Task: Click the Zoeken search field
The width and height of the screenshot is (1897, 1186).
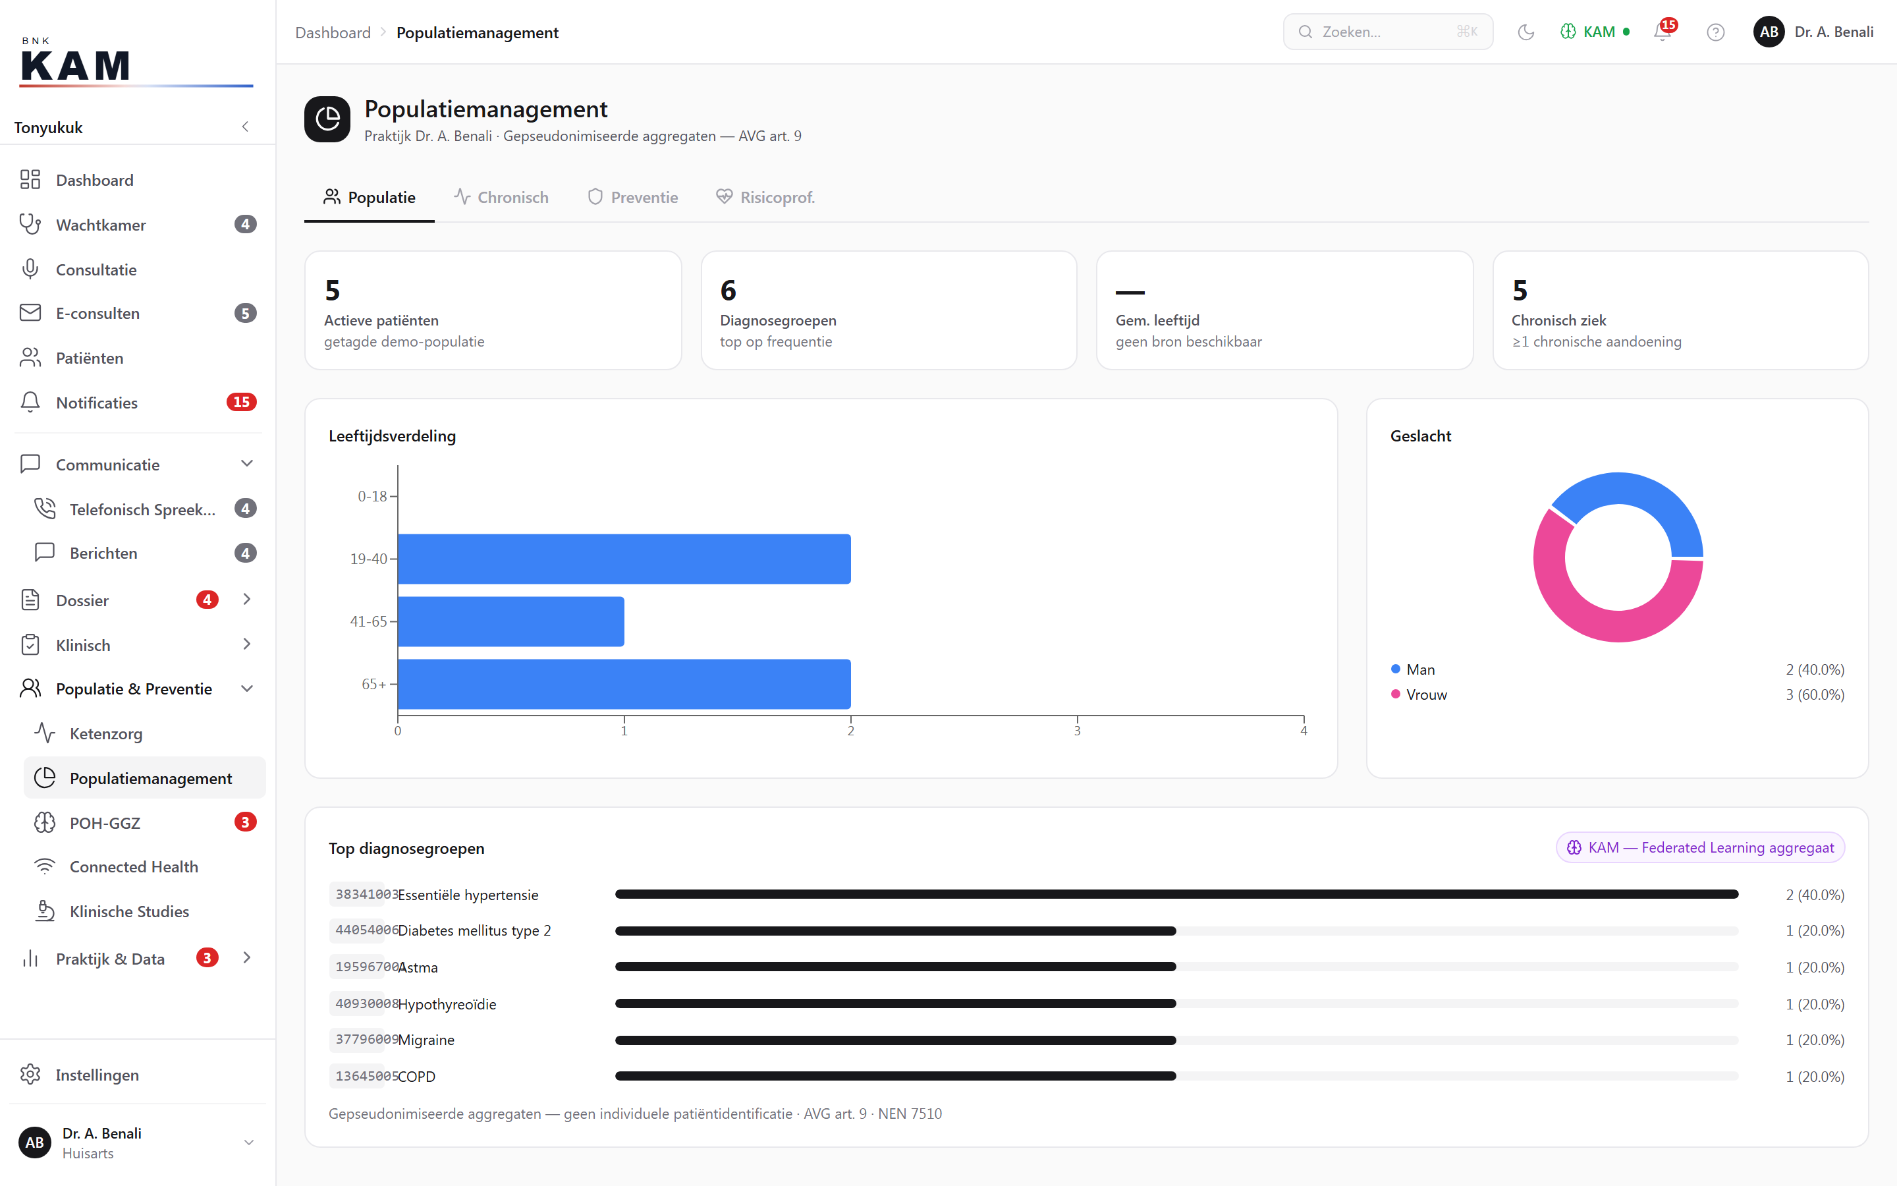Action: pos(1387,32)
